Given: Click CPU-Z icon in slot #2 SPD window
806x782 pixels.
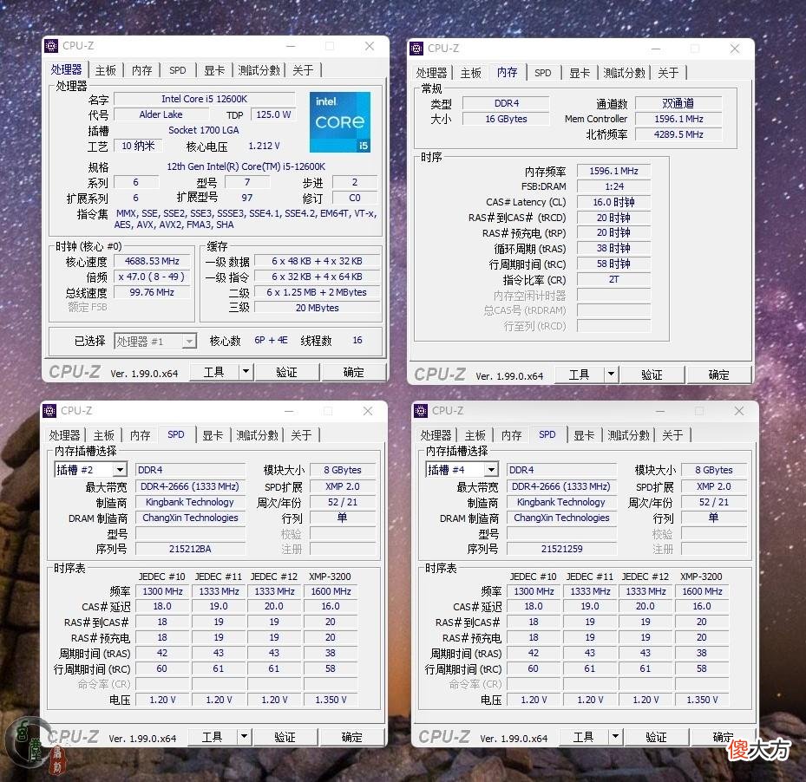Looking at the screenshot, I should point(49,411).
